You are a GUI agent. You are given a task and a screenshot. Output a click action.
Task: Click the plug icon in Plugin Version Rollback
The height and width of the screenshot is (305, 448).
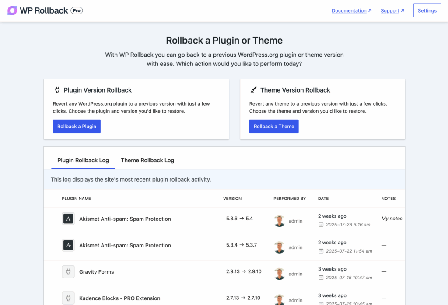57,90
